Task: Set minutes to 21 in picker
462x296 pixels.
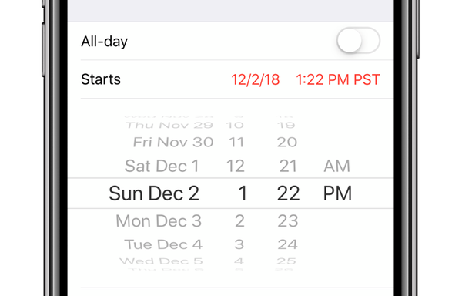Action: click(x=288, y=166)
